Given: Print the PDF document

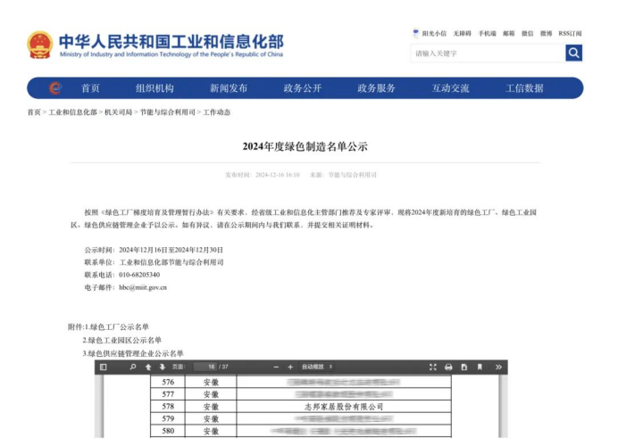Looking at the screenshot, I should (448, 367).
